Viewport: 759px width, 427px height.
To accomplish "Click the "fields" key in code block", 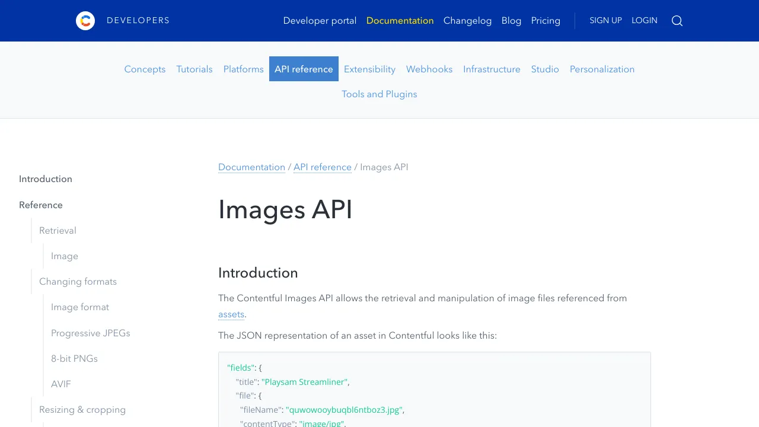I will 241,368.
